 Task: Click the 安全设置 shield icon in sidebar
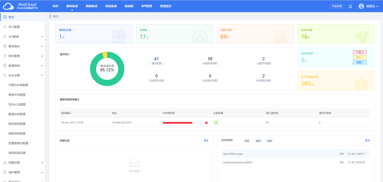pos(5,75)
